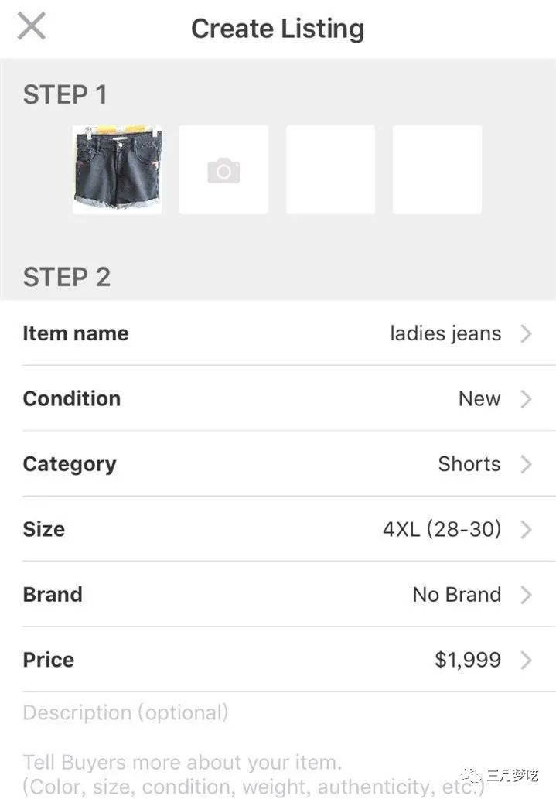
Task: Tap the chevron beside Condition
Action: 528,398
